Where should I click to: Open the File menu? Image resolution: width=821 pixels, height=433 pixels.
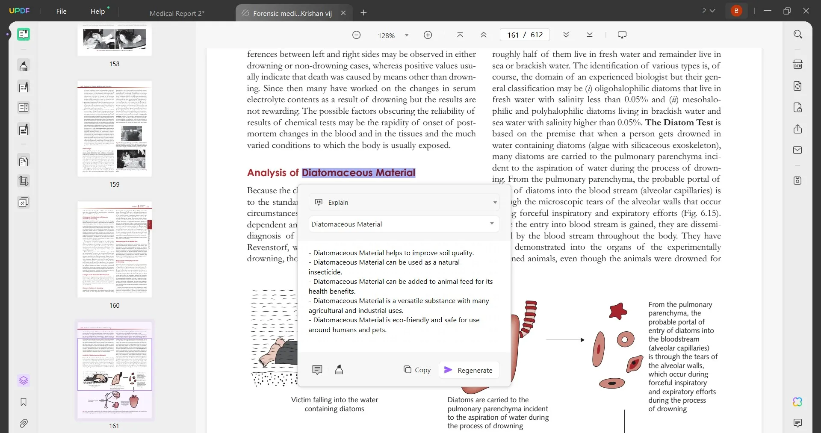point(61,11)
